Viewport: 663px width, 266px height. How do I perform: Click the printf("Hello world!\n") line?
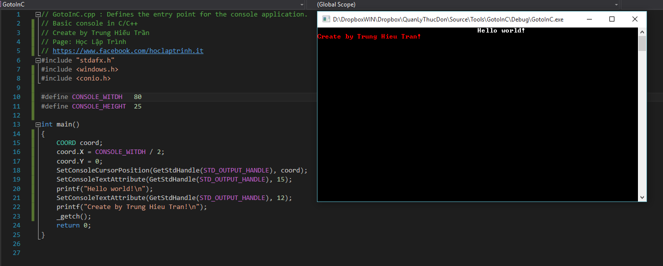coord(105,189)
